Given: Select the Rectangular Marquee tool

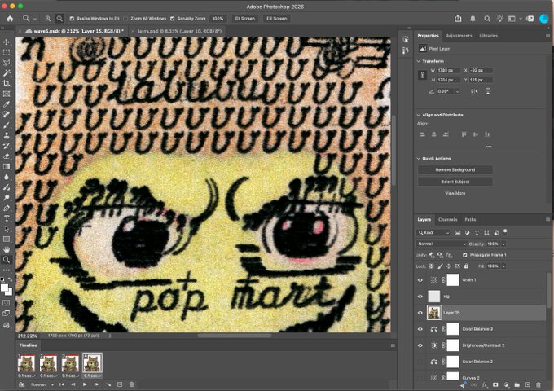Looking at the screenshot, I should coord(7,52).
